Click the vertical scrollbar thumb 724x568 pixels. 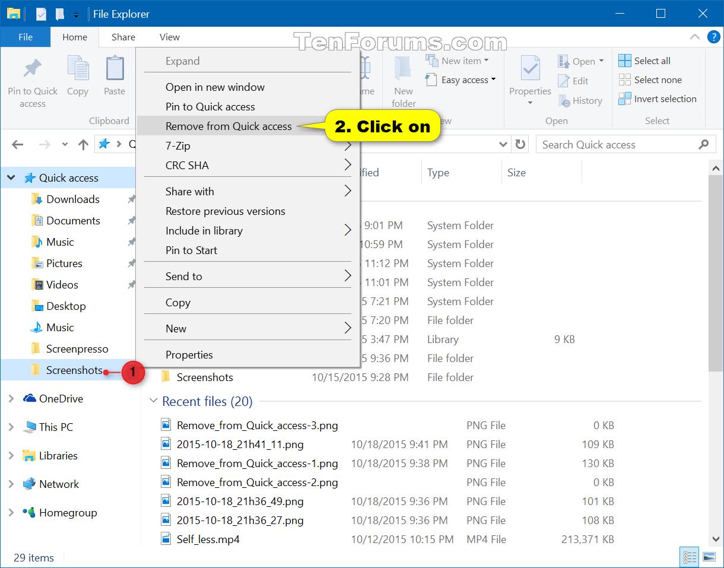pos(716,274)
